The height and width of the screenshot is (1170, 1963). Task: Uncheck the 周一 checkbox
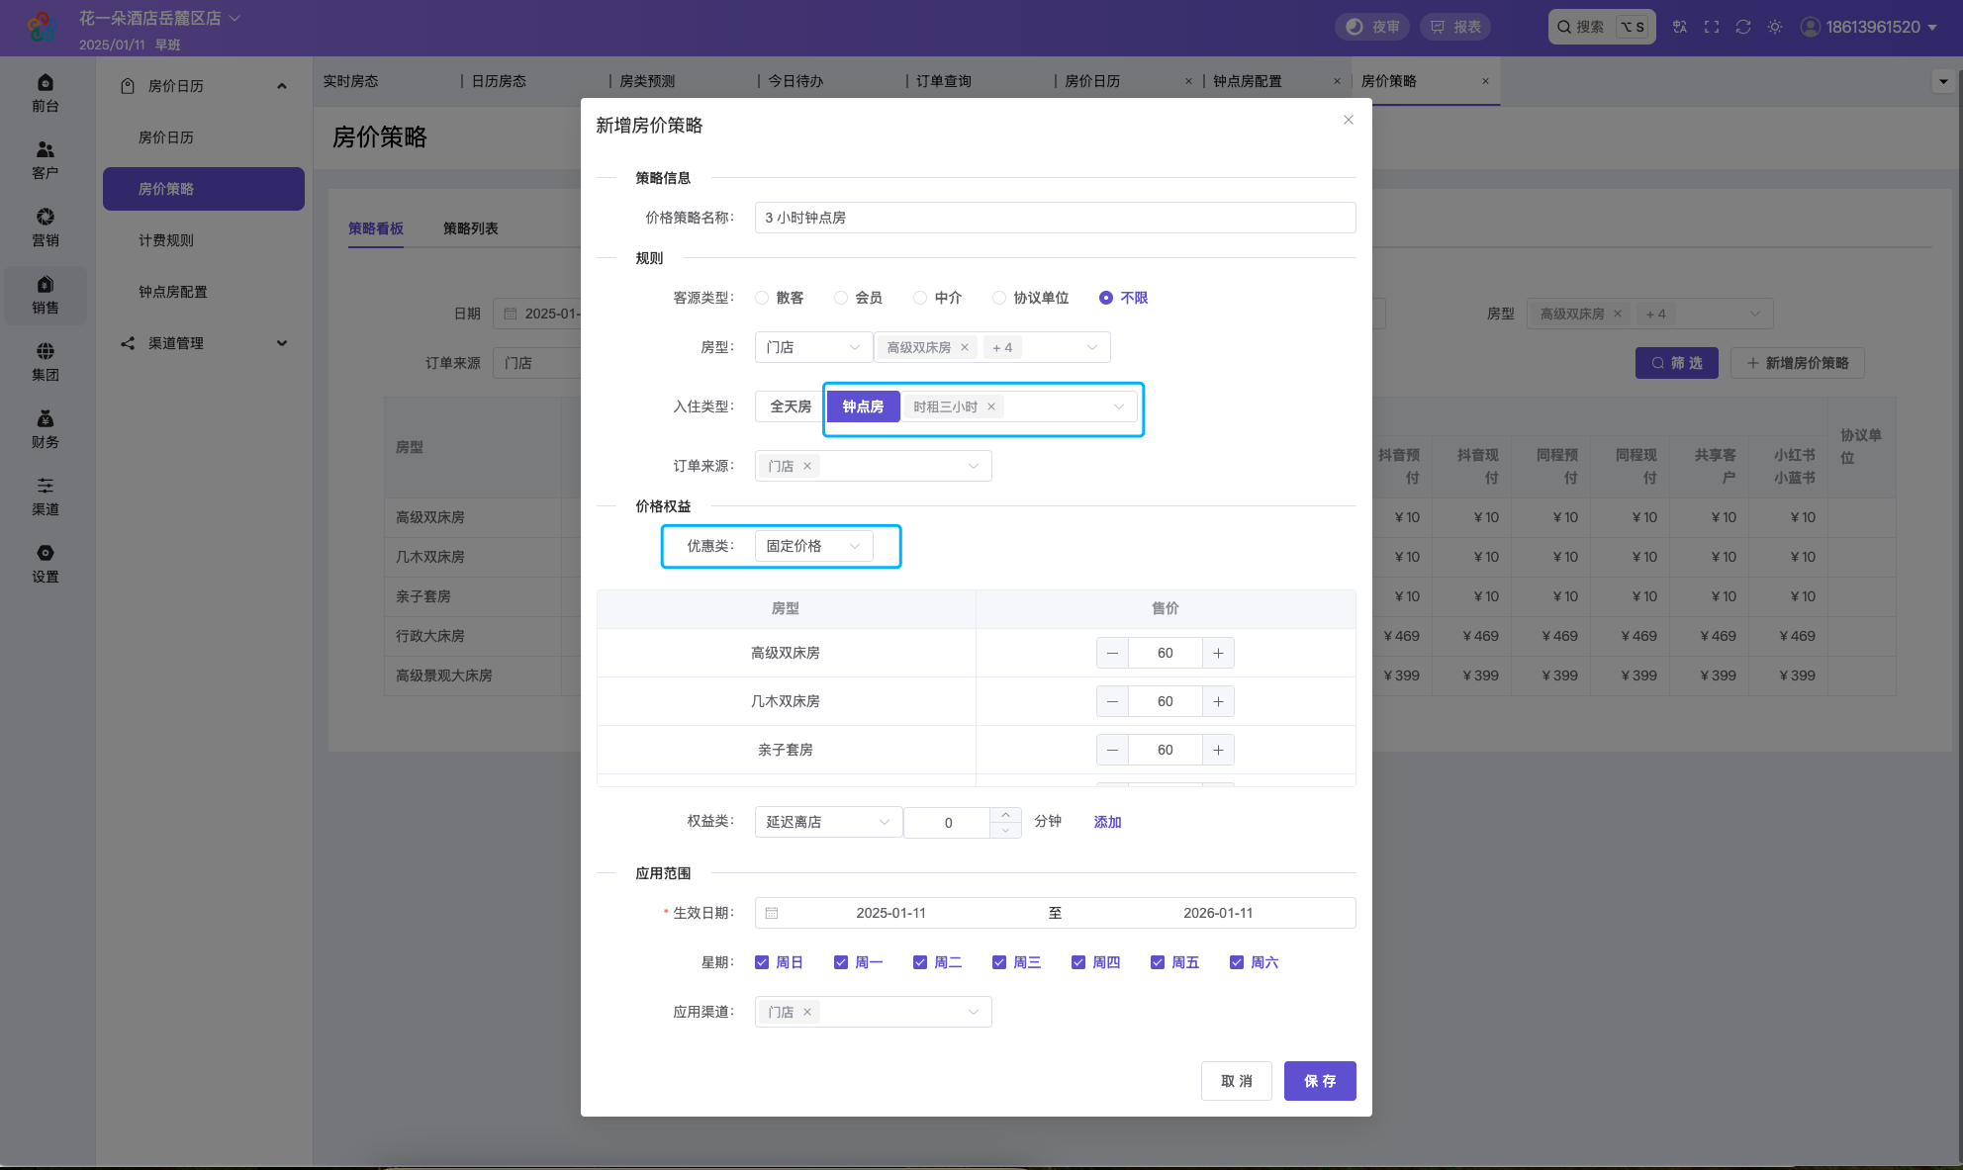[841, 962]
